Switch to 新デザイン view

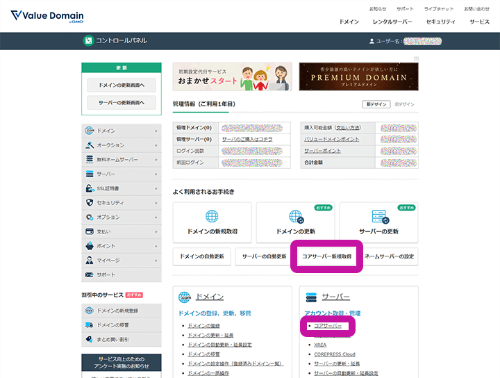pos(375,104)
